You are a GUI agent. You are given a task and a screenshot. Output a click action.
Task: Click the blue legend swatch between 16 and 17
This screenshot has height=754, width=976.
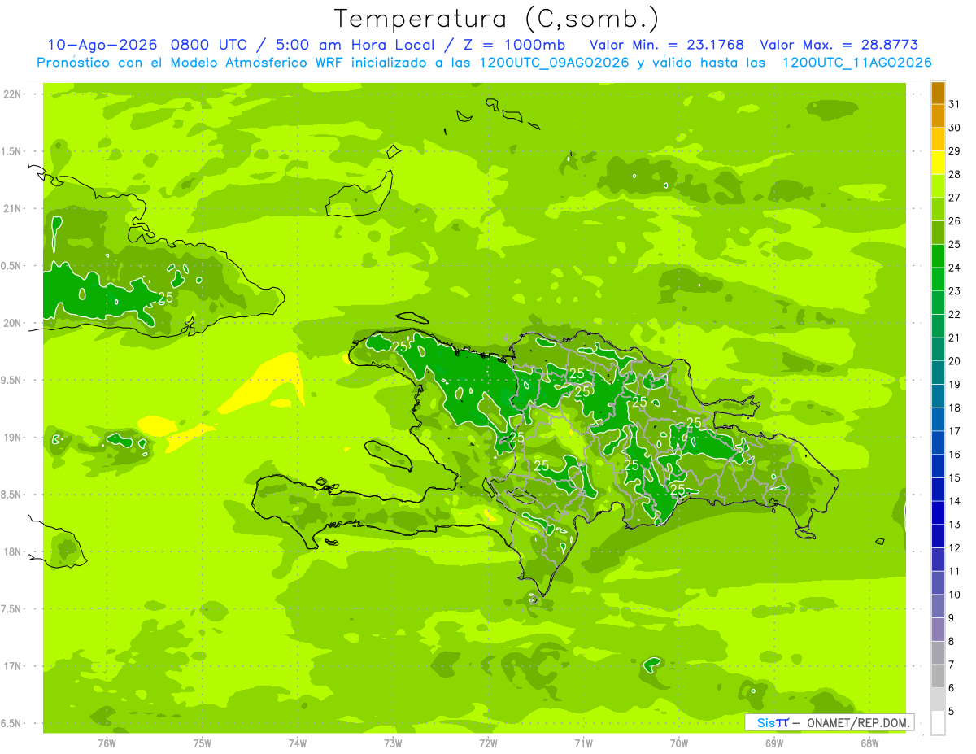click(x=938, y=442)
